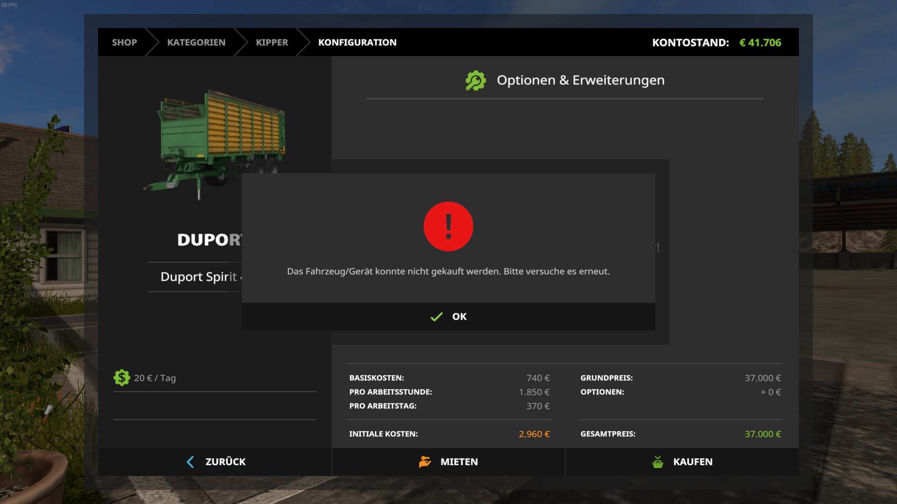Click the Optionen & Erweiterungen heading

coord(580,80)
